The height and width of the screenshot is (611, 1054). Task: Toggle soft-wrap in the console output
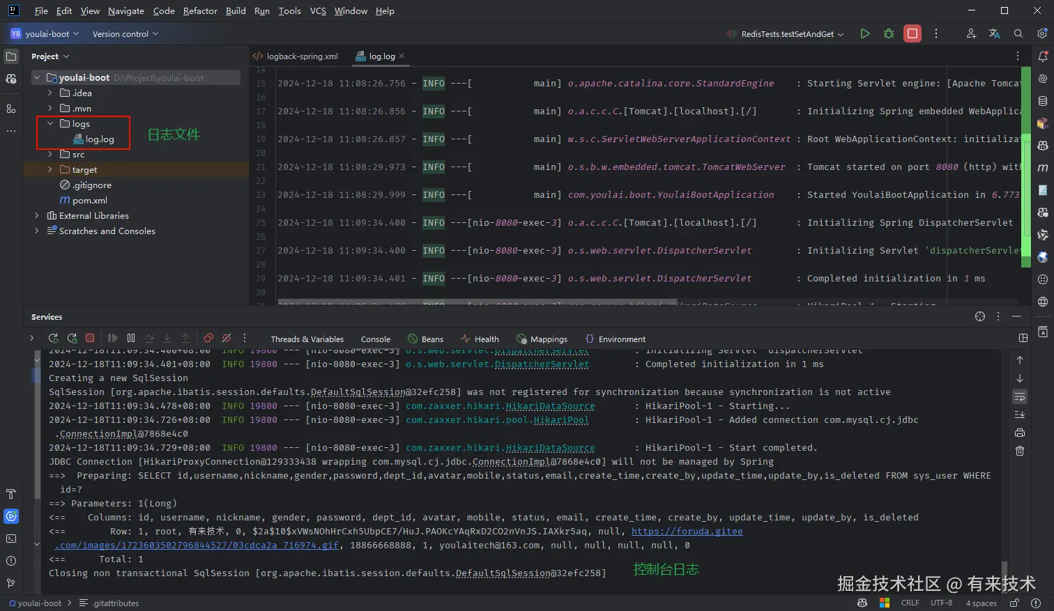point(1020,396)
